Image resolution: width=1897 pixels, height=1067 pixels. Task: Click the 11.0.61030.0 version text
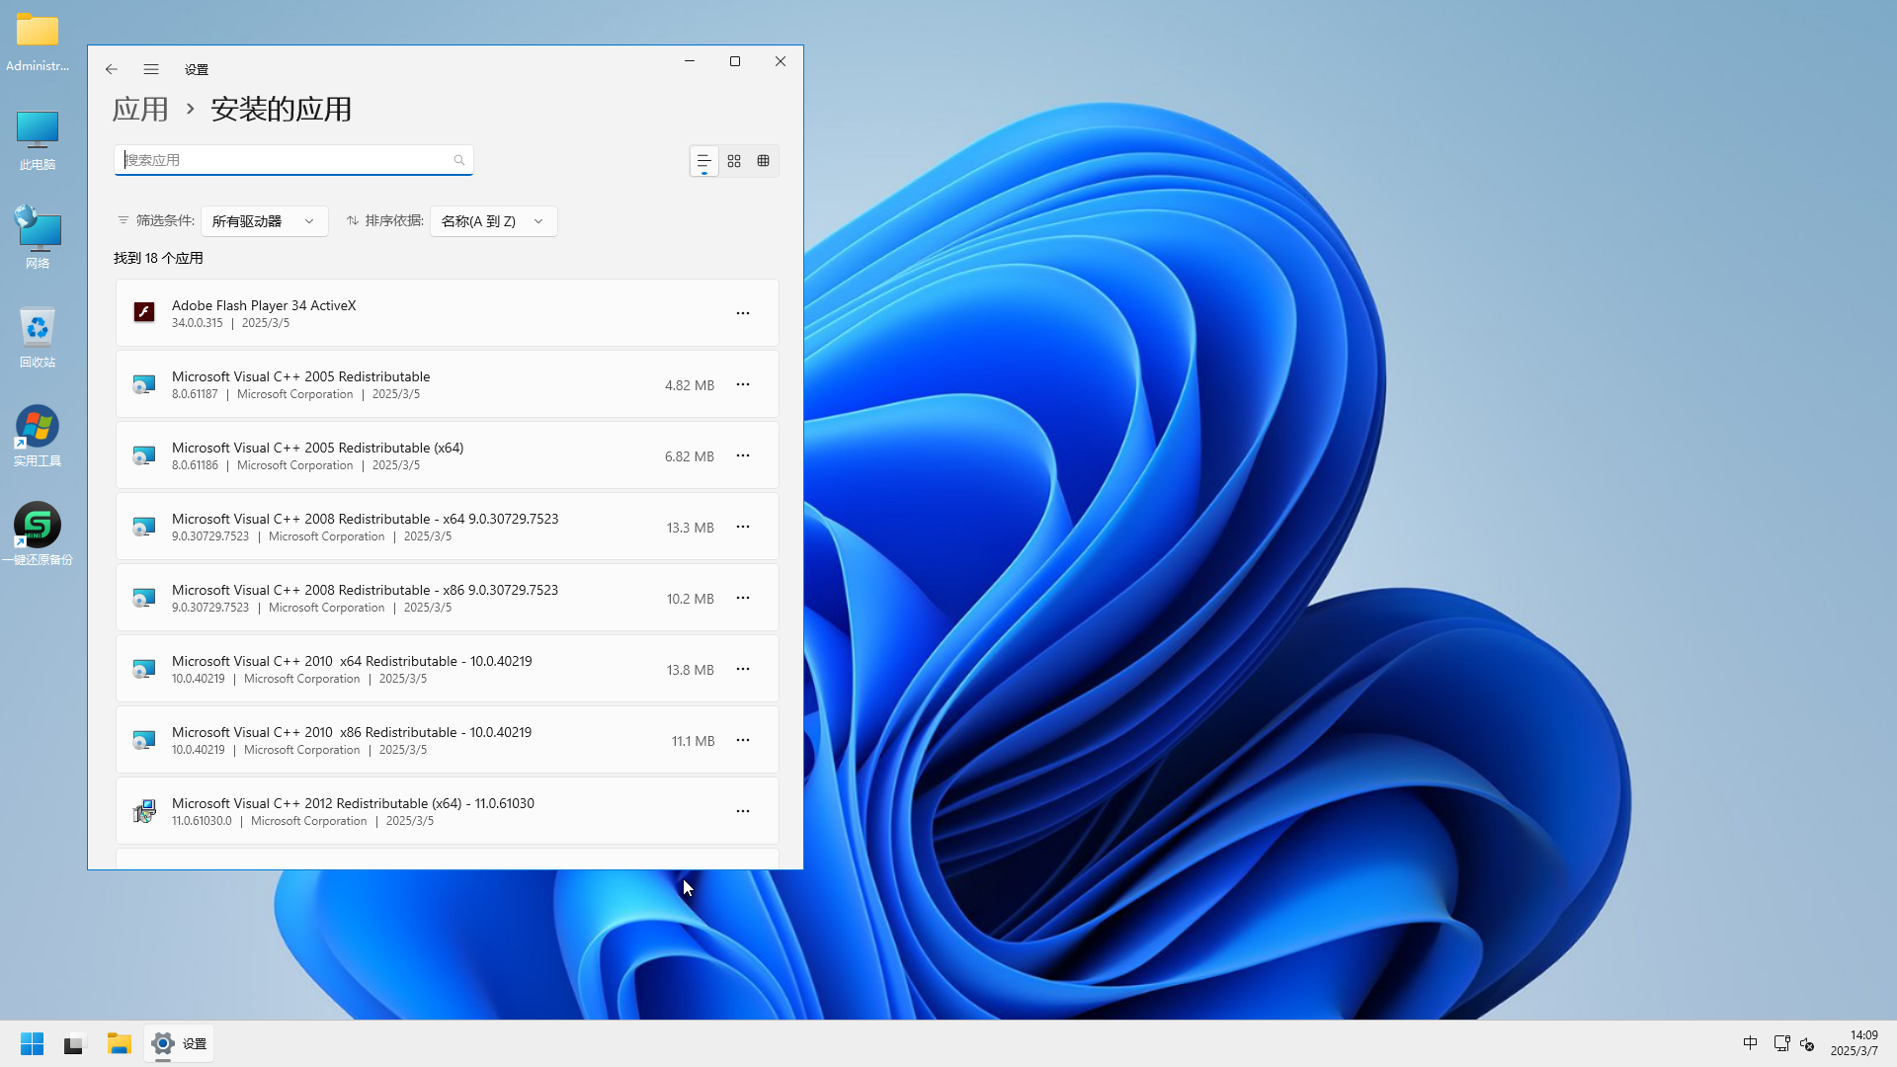(202, 821)
